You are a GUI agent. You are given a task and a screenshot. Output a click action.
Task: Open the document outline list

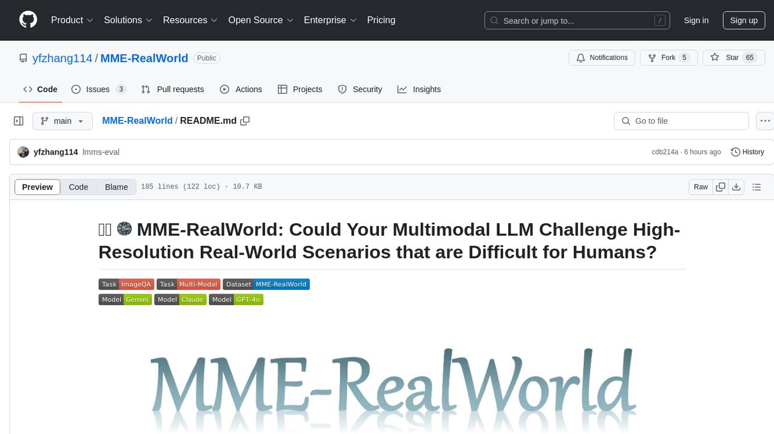click(756, 187)
